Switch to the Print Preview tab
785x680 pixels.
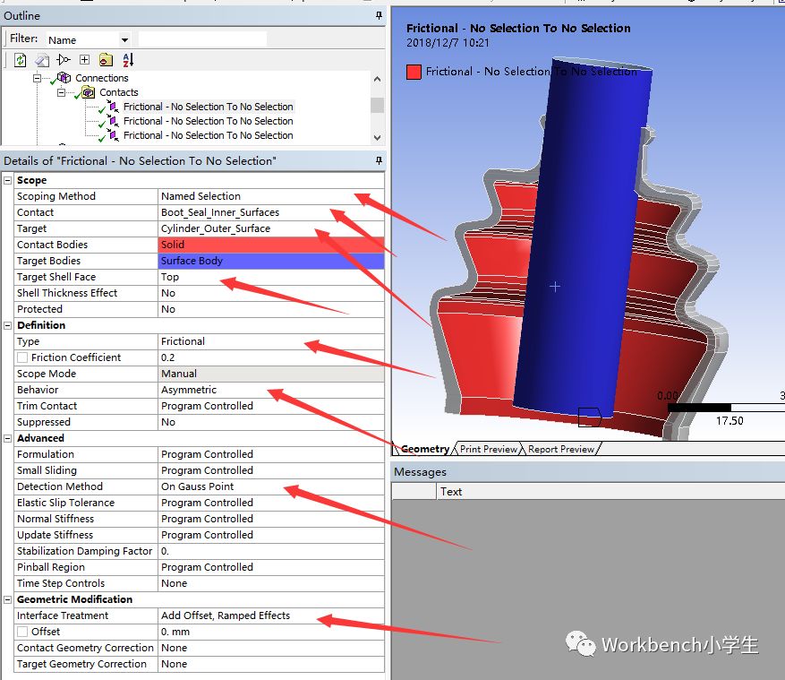pyautogui.click(x=488, y=449)
